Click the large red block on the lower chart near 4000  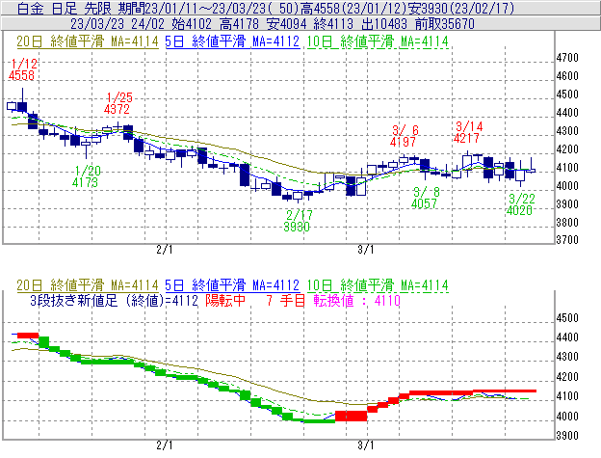[x=352, y=416]
